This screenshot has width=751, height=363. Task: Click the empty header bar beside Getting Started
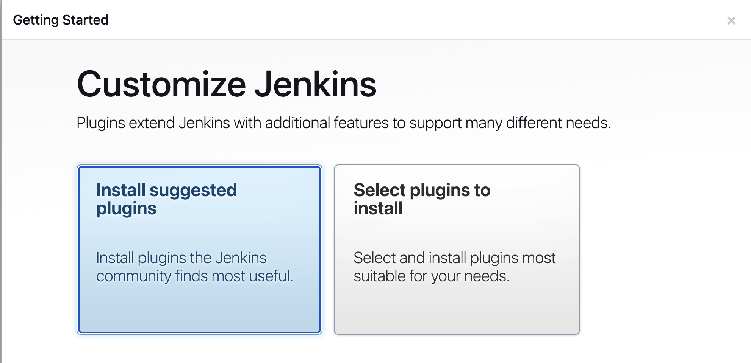(x=379, y=20)
